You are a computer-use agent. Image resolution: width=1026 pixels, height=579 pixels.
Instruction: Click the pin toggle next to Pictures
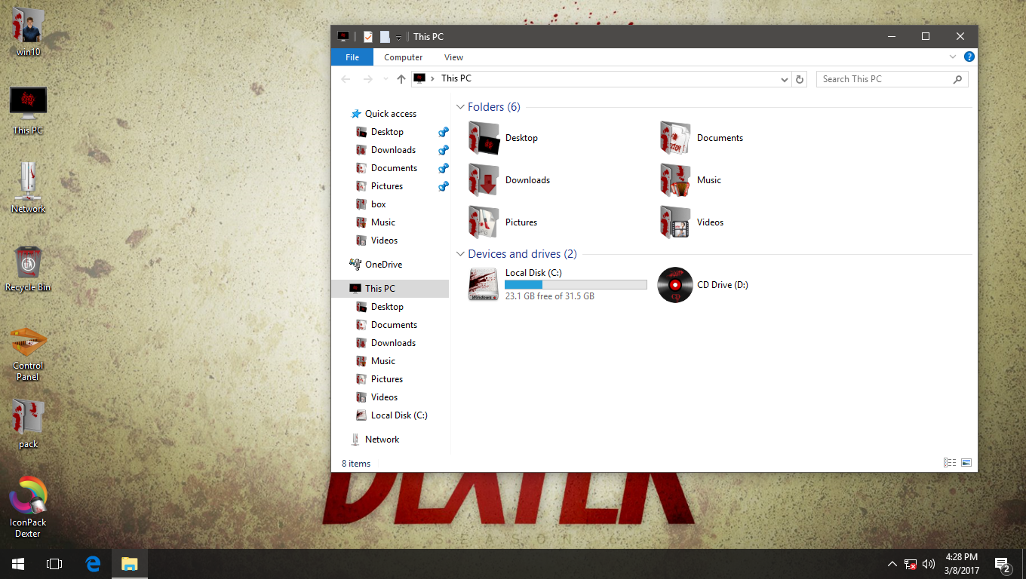[x=443, y=186]
